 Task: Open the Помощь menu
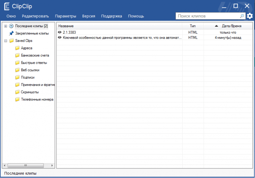tap(136, 16)
